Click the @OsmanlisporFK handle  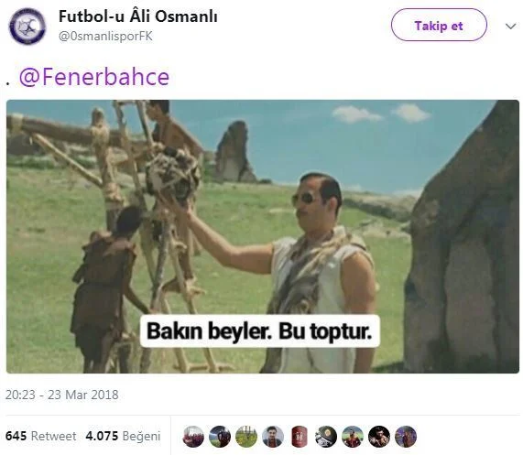[105, 36]
